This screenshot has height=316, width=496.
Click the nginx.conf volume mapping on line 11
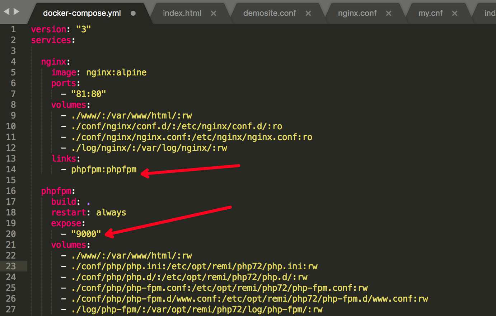coord(192,137)
